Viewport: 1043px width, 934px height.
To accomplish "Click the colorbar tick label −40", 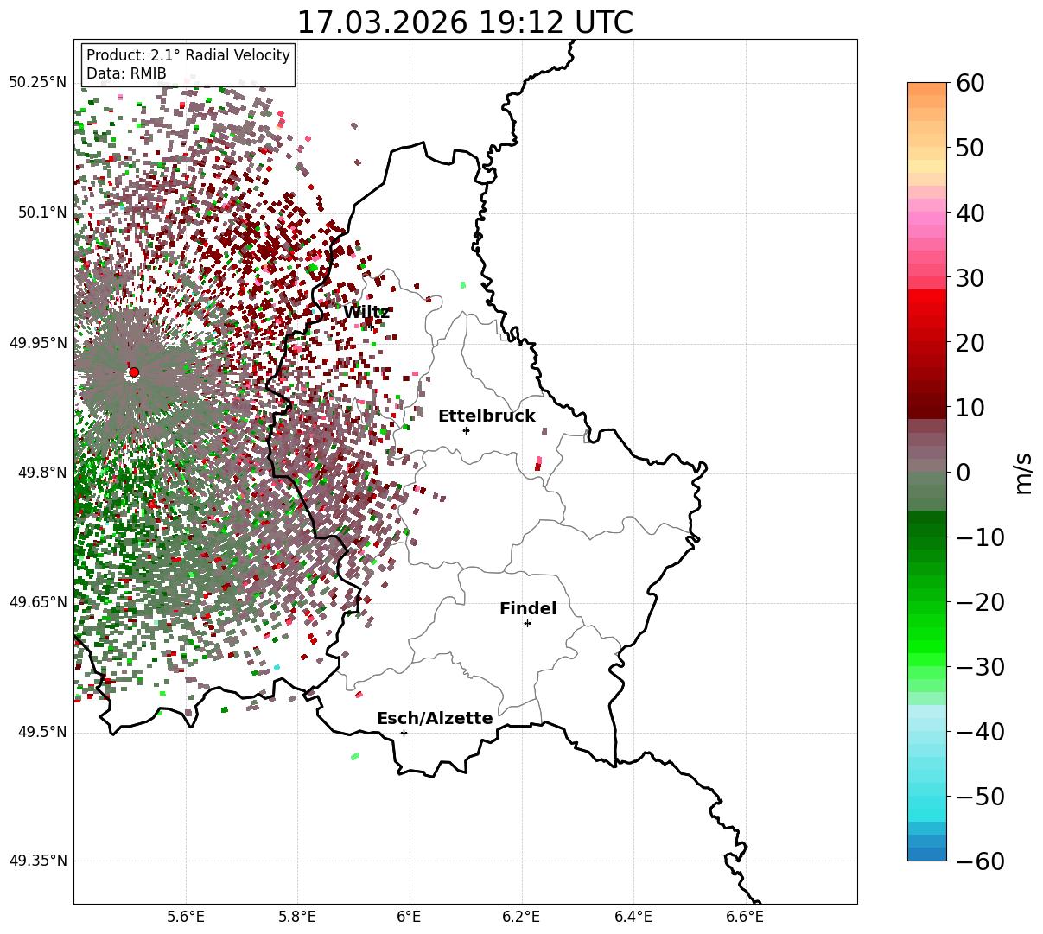I will pos(981,732).
